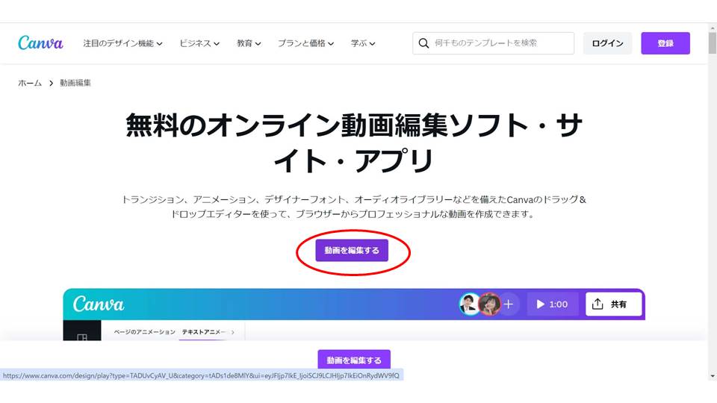Screen dimensions: 717x403
Task: Expand ビジネス dropdown menu
Action: click(199, 43)
